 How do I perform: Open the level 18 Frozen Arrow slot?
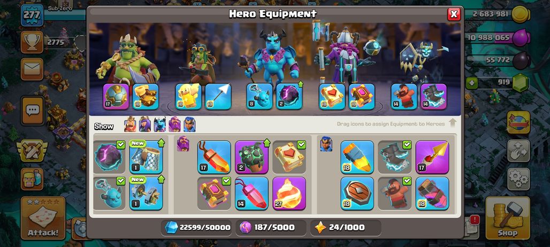click(x=218, y=97)
